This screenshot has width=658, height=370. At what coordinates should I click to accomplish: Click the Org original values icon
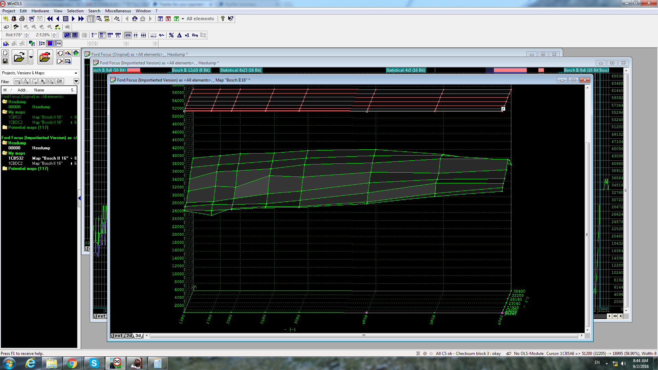tap(195, 35)
